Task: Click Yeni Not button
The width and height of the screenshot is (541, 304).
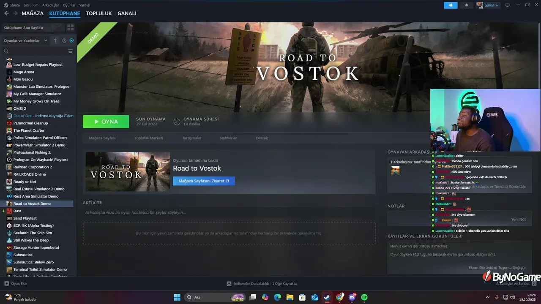Action: [518, 220]
